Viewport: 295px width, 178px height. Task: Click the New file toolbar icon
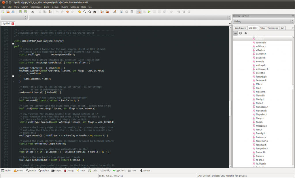3,11
